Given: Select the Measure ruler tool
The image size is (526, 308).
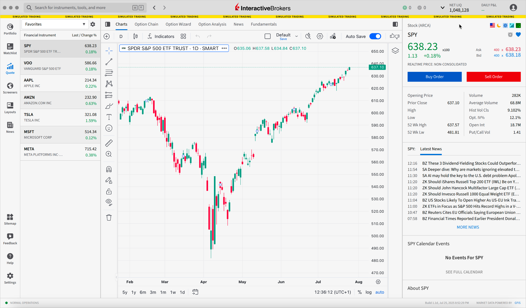Looking at the screenshot, I should [x=109, y=143].
